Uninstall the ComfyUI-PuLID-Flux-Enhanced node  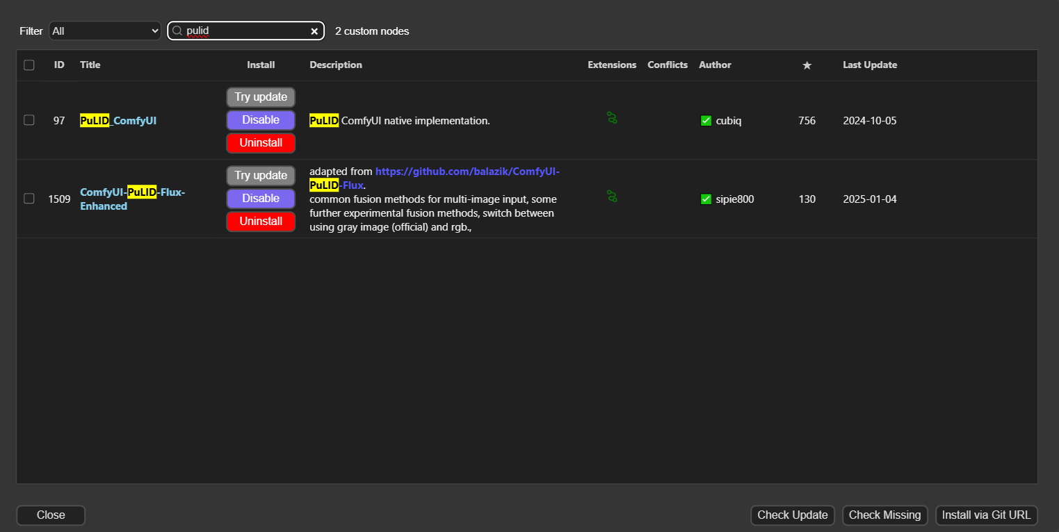261,222
